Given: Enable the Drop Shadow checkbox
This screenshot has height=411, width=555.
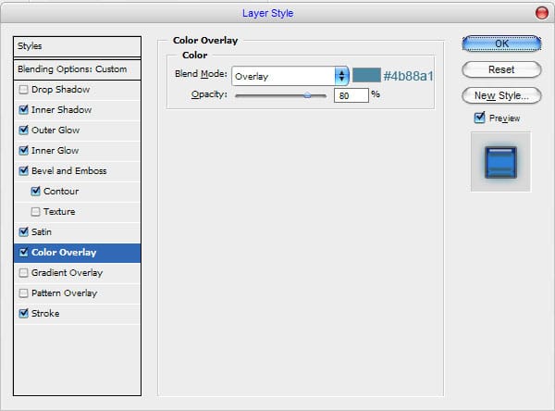Looking at the screenshot, I should 23,90.
